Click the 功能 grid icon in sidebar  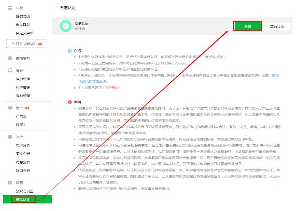[10, 8]
